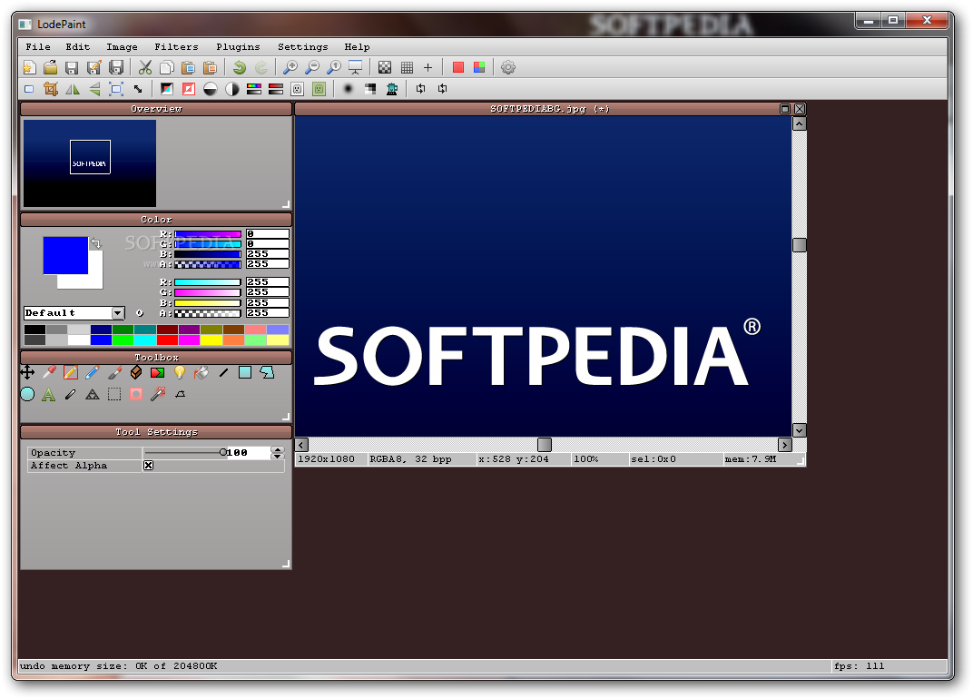This screenshot has height=699, width=973.
Task: Click the Opacity value field 100
Action: [x=247, y=453]
